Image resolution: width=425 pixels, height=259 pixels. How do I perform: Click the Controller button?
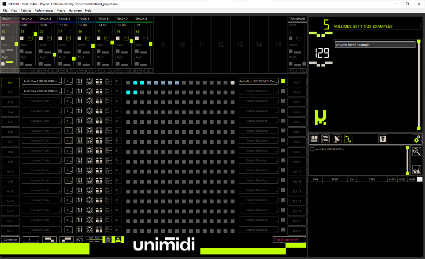(10, 240)
